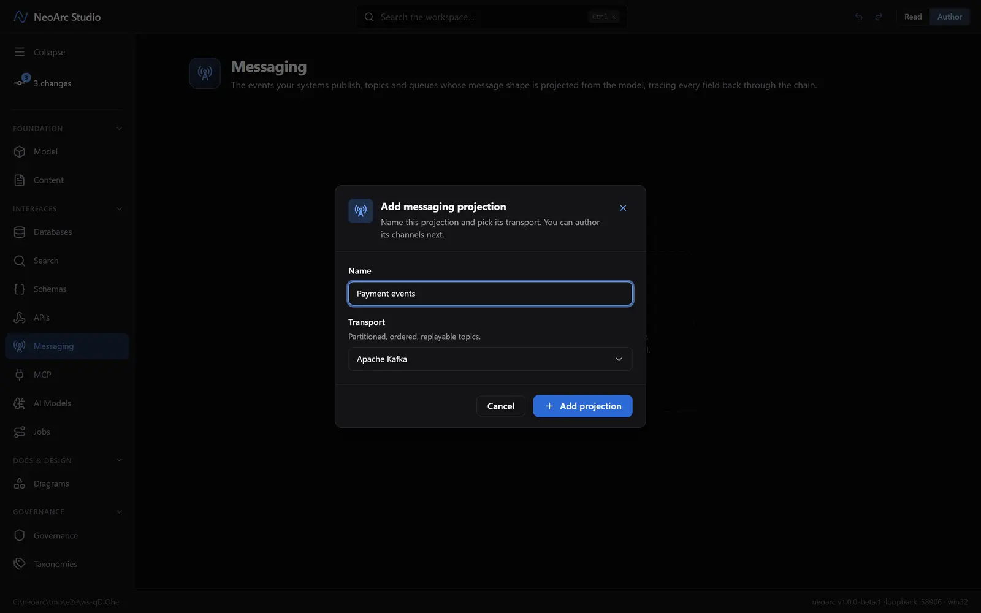Collapse the Interfaces section chevron

(x=120, y=209)
